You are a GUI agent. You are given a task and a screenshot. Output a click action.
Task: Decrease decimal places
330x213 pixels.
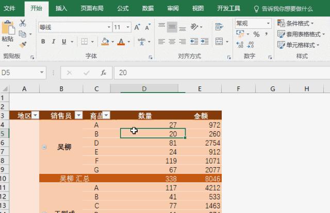[x=251, y=45]
